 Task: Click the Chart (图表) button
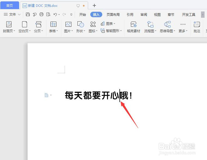pos(108,24)
